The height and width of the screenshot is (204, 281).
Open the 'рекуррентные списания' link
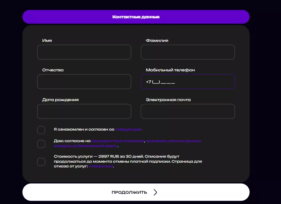click(x=118, y=141)
